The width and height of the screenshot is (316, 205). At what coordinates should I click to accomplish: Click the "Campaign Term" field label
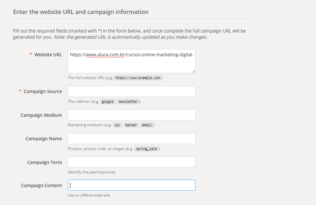point(45,162)
